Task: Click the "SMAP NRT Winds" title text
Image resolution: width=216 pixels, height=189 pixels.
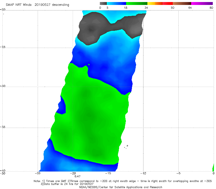Action: pyautogui.click(x=19, y=5)
